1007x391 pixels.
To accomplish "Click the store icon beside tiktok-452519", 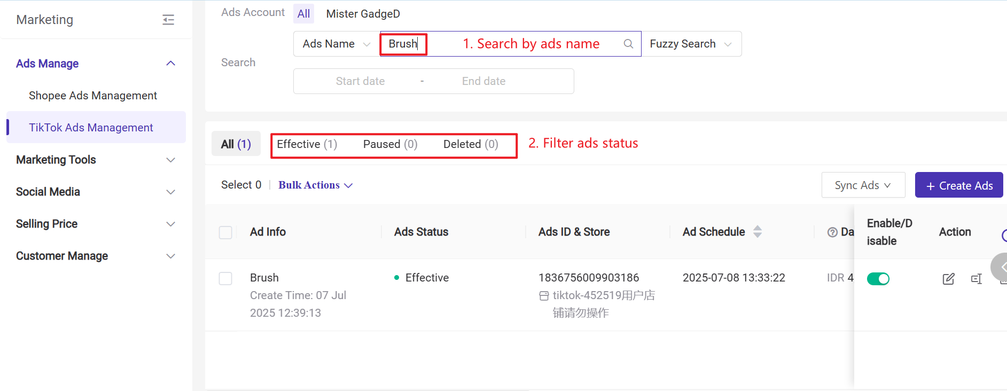I will 544,296.
